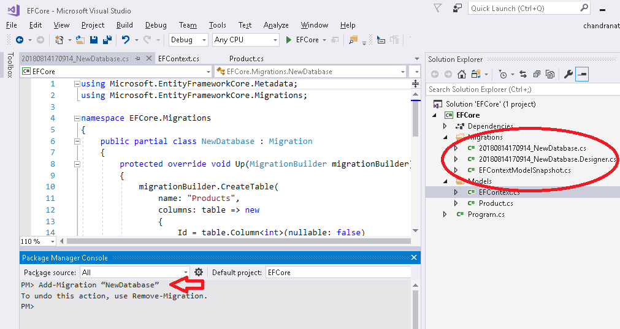Collapse the NewDatabase class code block

point(77,141)
